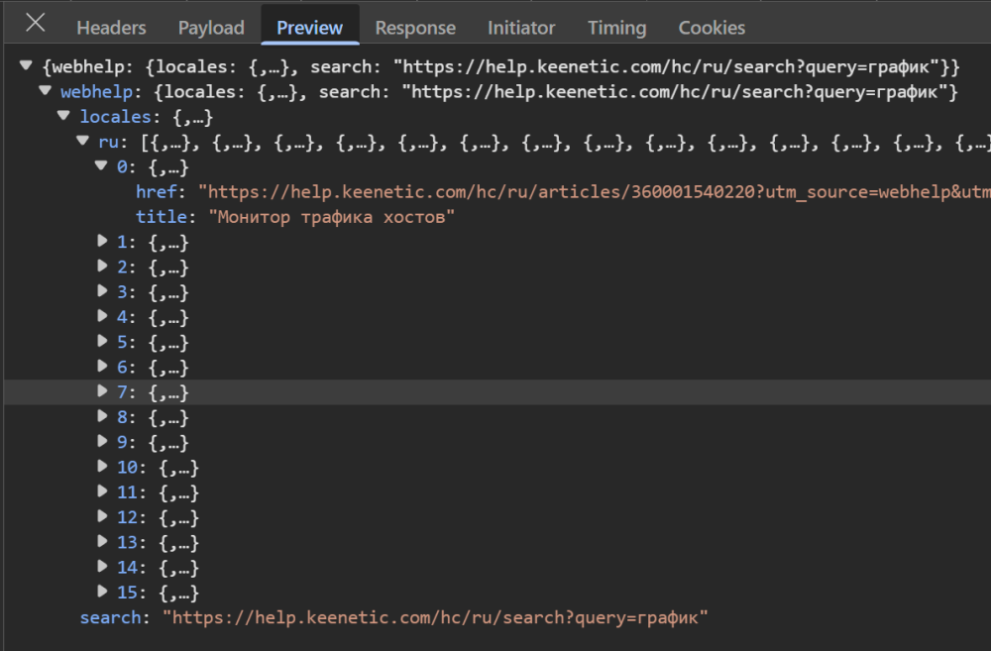Click the bottom 'search' property key
The image size is (991, 651).
click(110, 617)
